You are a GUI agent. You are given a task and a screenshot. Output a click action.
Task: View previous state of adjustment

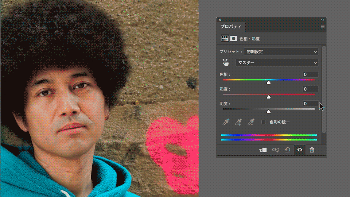276,150
